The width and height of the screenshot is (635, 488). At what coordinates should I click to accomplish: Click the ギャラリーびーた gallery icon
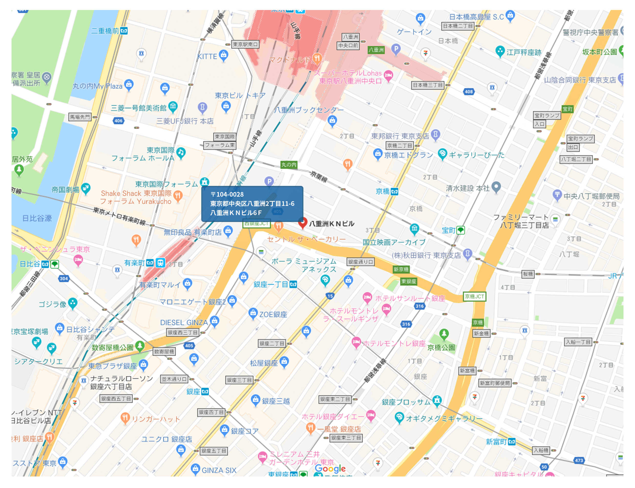coord(442,154)
